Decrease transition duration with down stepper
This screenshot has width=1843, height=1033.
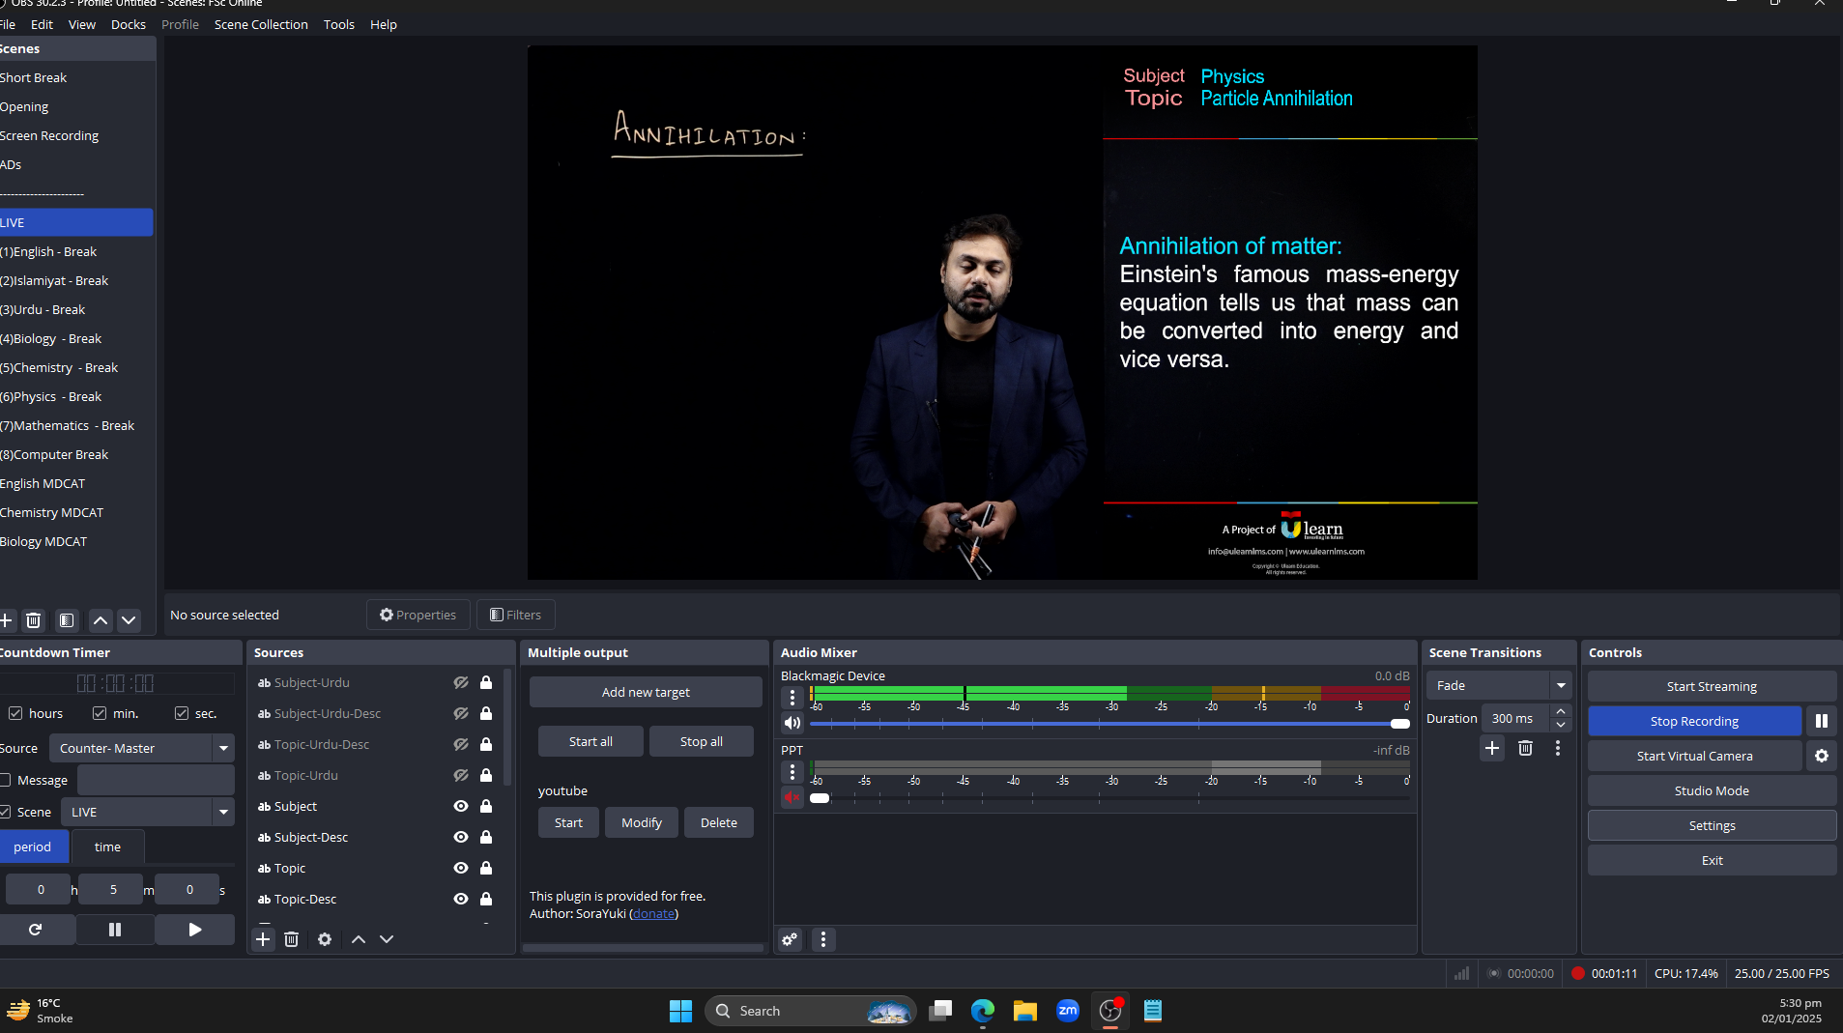[1561, 725]
